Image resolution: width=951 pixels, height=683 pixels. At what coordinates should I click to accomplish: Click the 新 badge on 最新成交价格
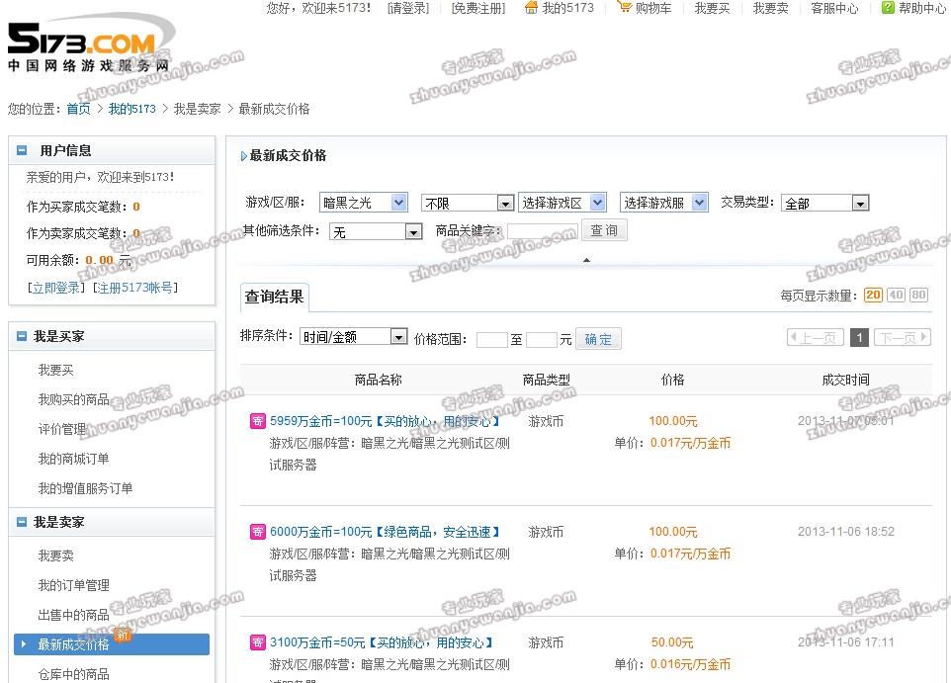[124, 636]
